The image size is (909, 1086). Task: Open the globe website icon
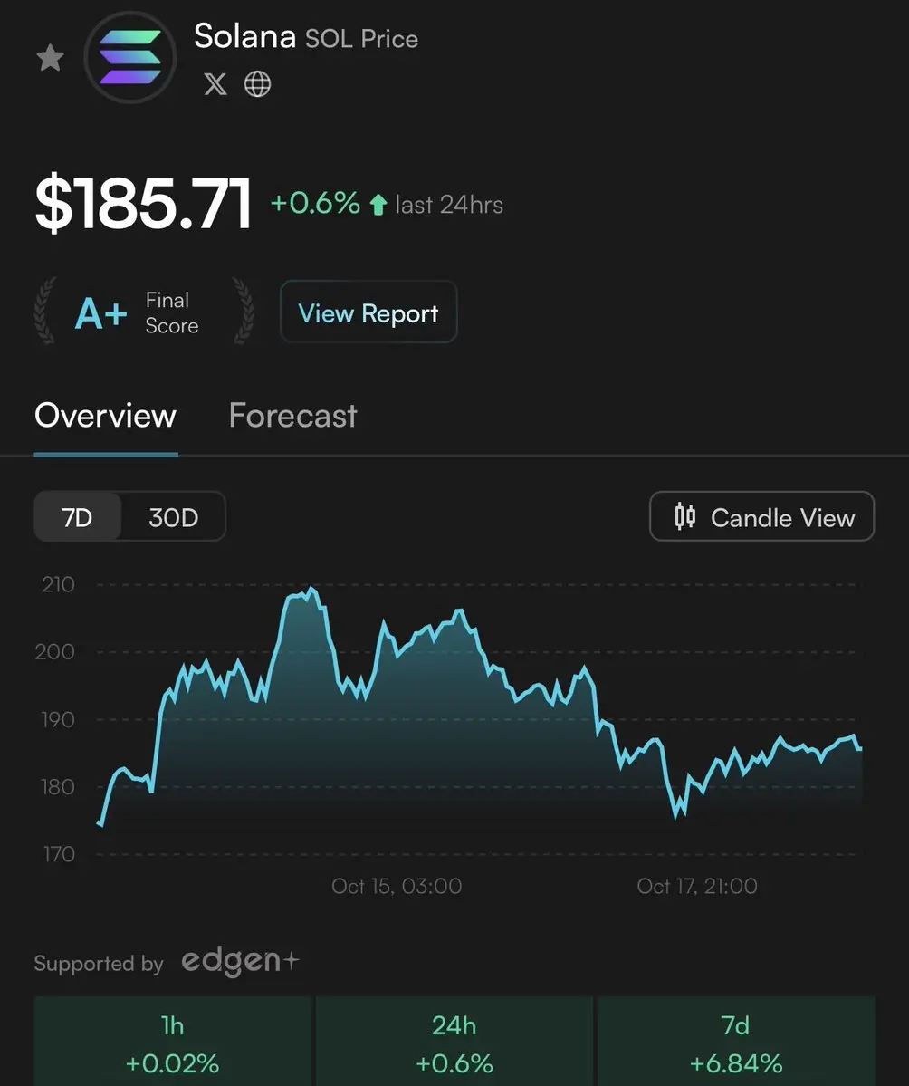pos(258,84)
